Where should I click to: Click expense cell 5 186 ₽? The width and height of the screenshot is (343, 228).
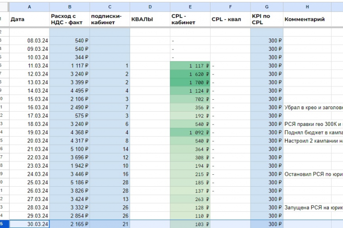pos(70,182)
